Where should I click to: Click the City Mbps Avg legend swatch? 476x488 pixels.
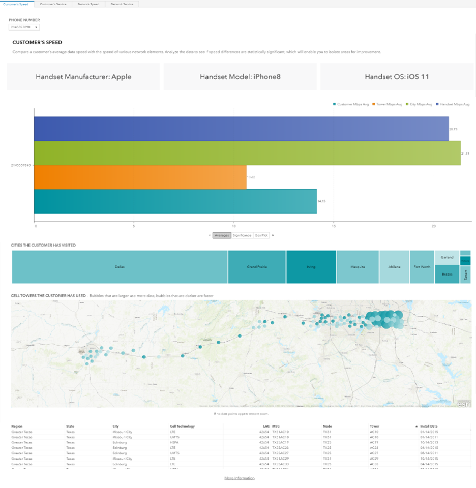pos(407,104)
